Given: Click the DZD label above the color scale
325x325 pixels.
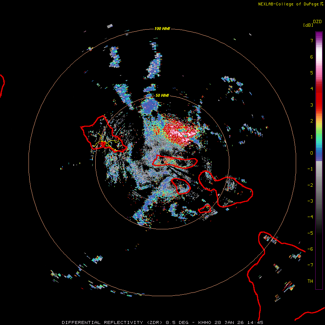Looking at the screenshot, I should (x=317, y=22).
